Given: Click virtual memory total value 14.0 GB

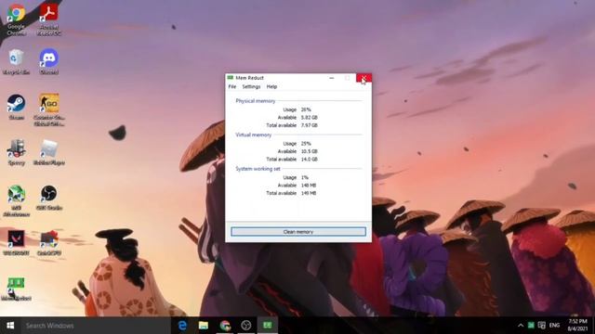Looking at the screenshot, I should click(310, 160).
